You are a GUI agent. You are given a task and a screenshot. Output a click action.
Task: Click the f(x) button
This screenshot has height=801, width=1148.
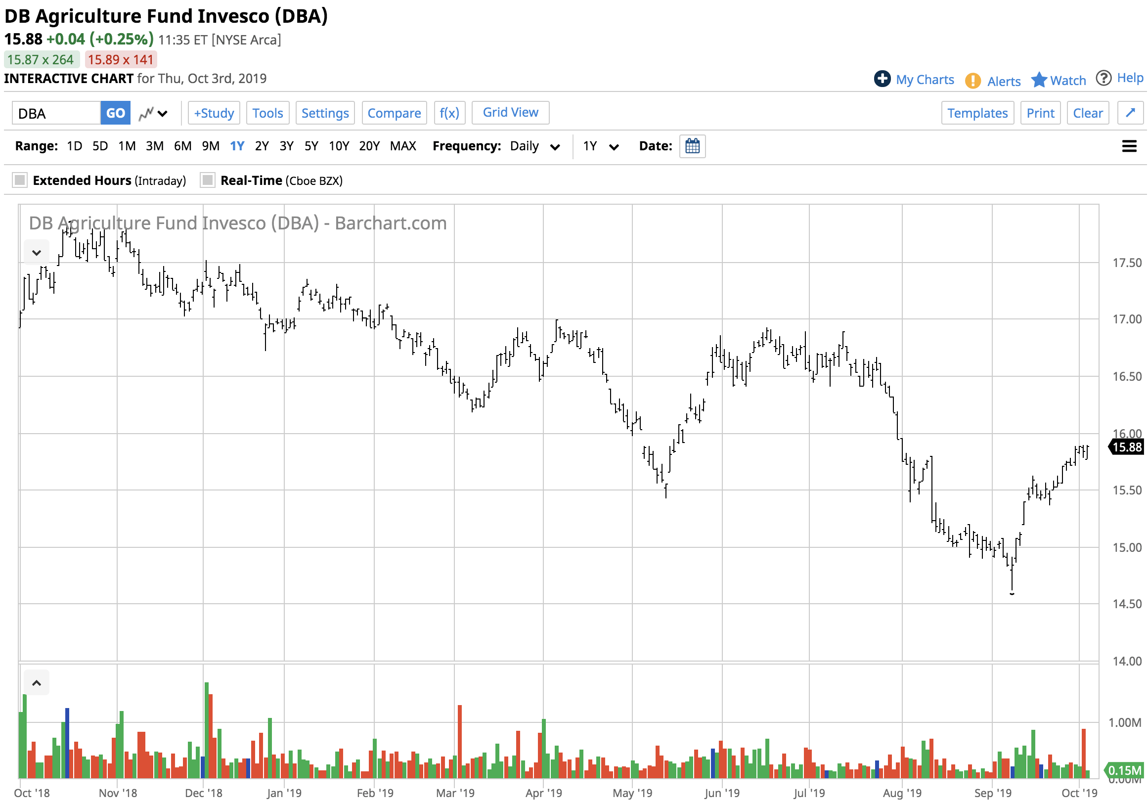tap(449, 113)
